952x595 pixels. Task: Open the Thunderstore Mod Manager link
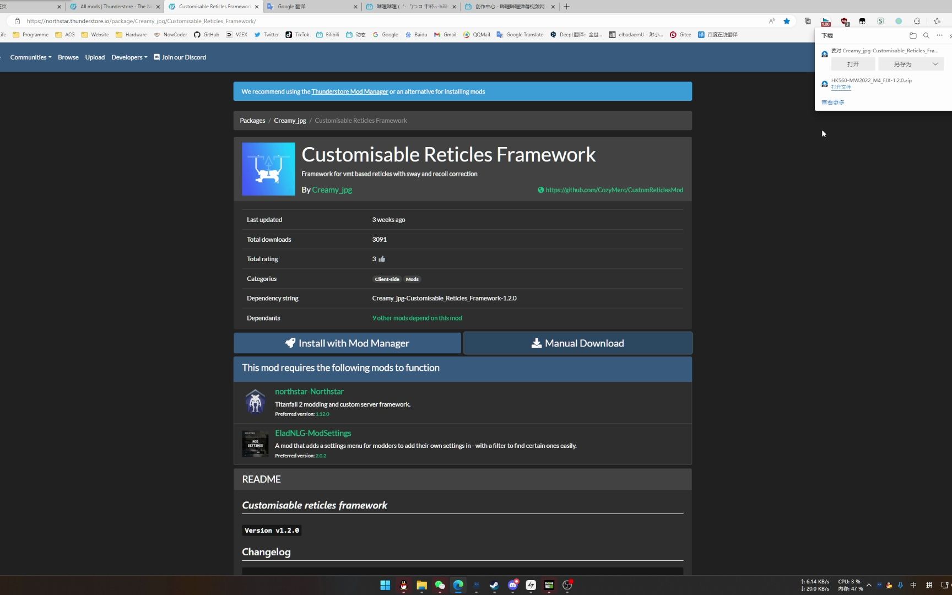350,91
